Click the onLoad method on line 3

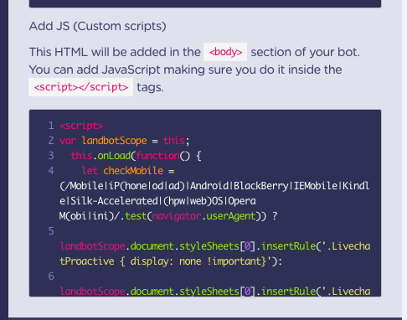tap(114, 156)
